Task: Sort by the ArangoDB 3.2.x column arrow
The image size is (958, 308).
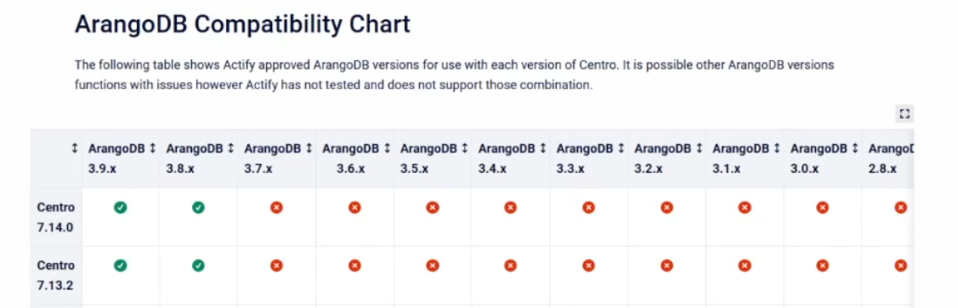Action: [699, 148]
